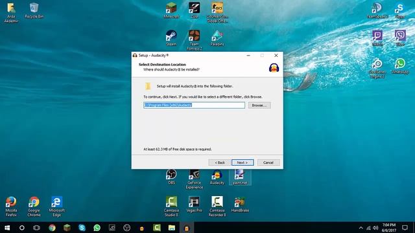Click the 'At least 62.3 MB' disk space text
415x233 pixels.
click(x=177, y=150)
